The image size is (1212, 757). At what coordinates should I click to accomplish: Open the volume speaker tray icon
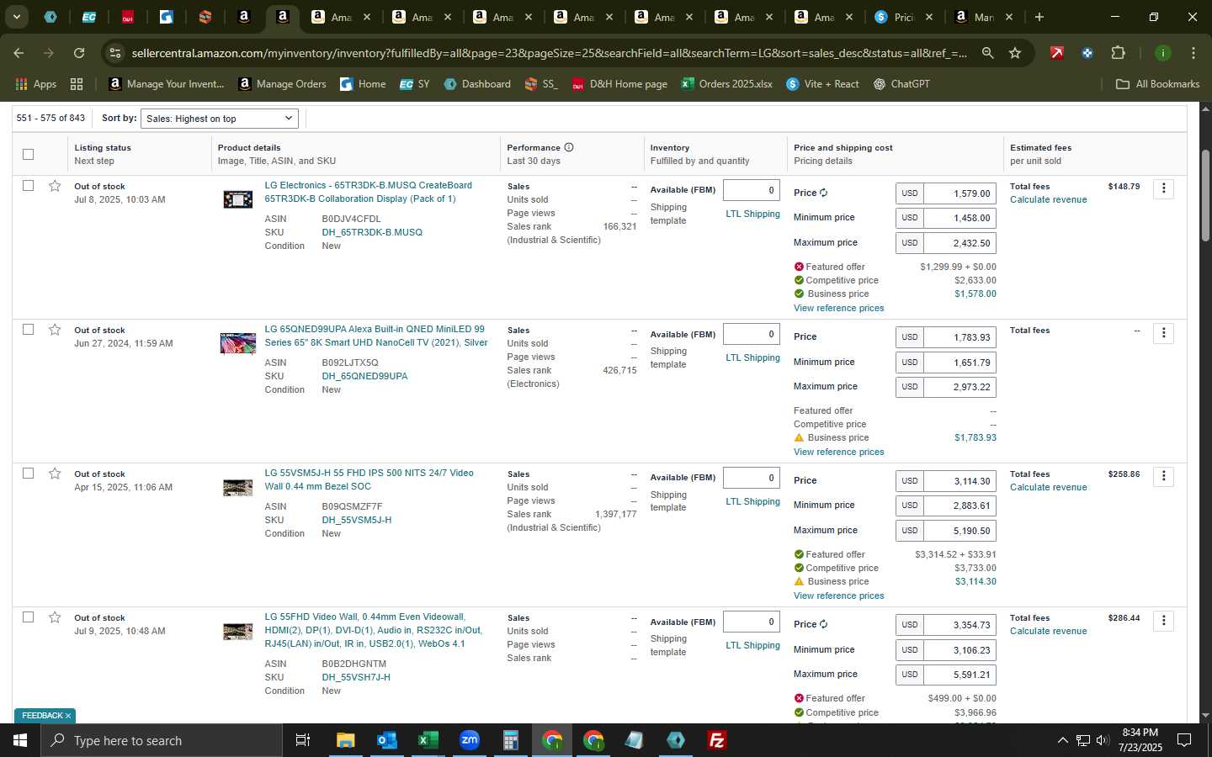pyautogui.click(x=1103, y=740)
